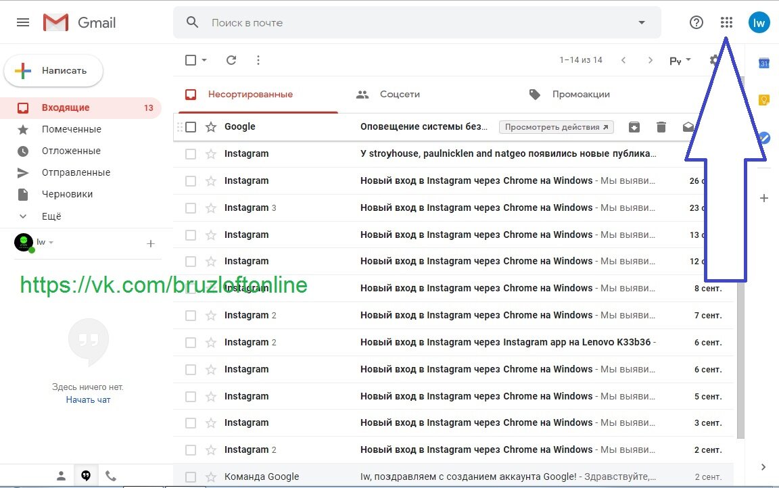Open Google Keep side panel icon

(x=763, y=100)
